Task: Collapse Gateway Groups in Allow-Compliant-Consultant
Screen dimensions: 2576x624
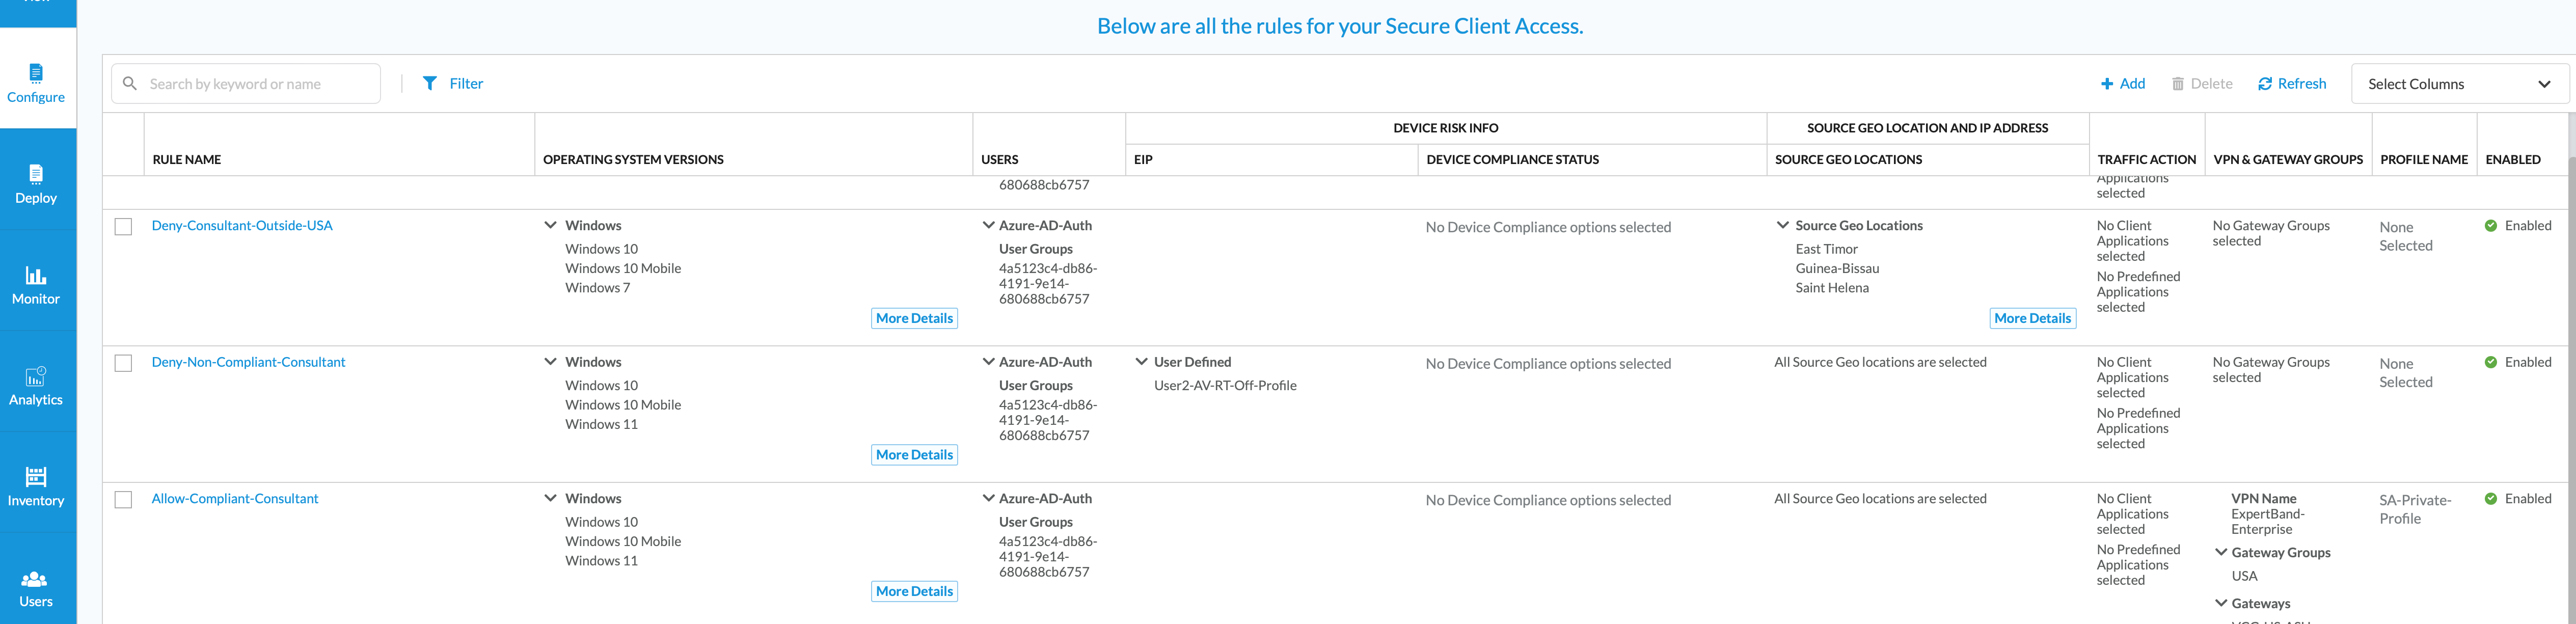Action: [x=2221, y=552]
